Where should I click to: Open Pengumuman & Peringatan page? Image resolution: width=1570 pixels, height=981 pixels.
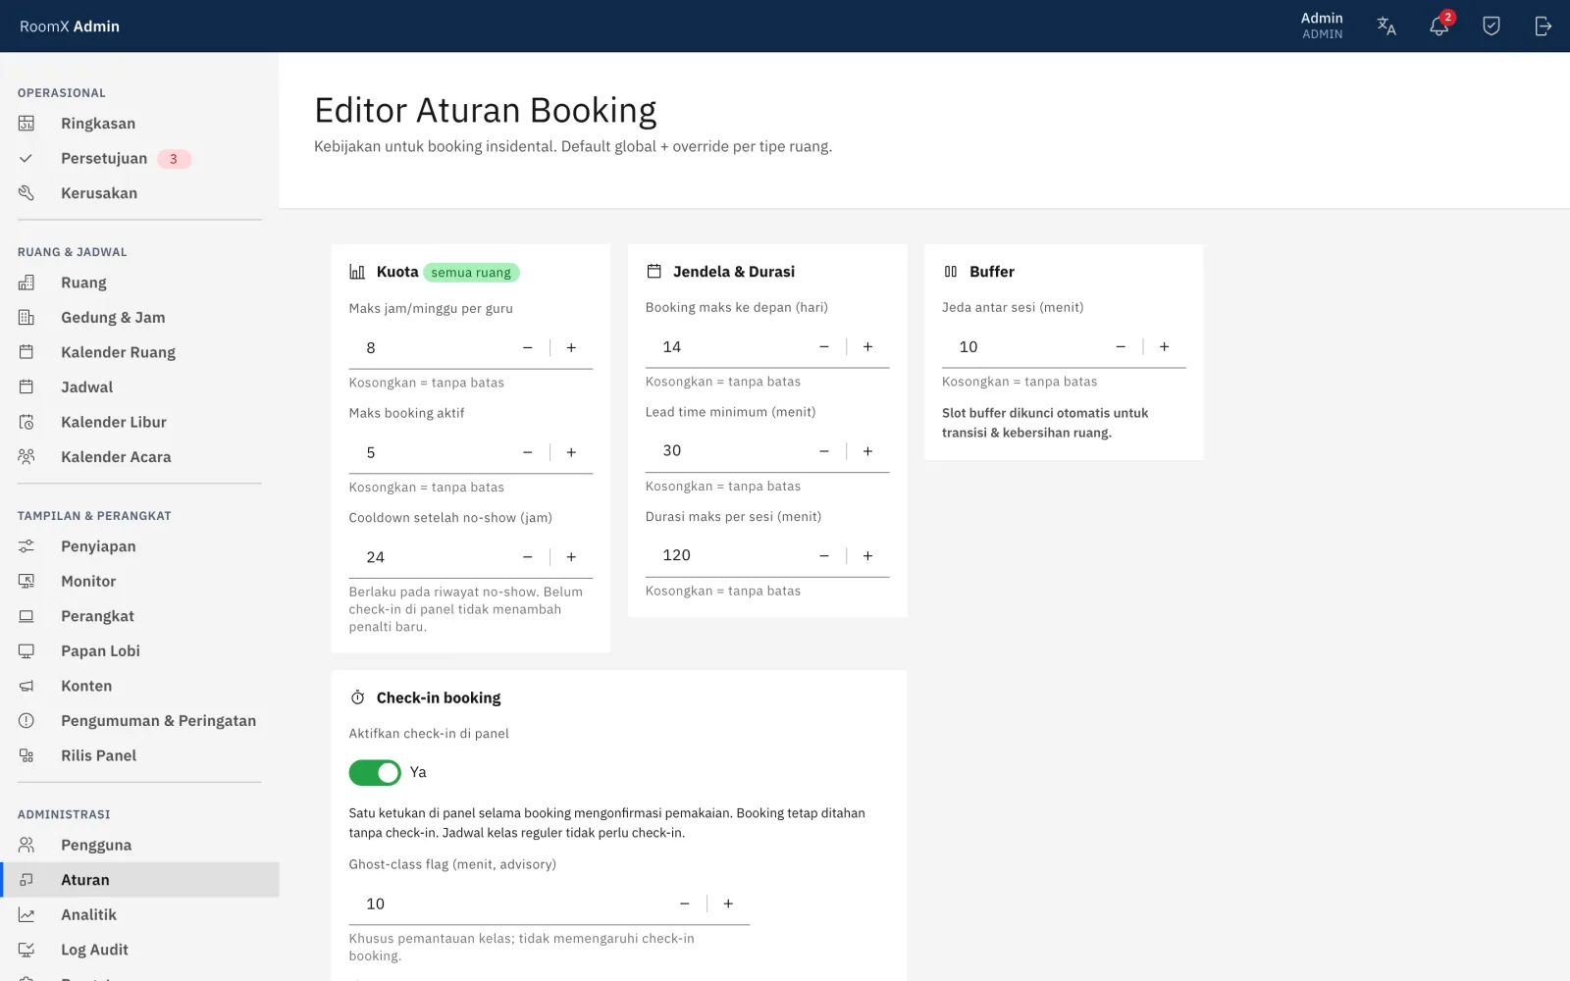pos(139,721)
